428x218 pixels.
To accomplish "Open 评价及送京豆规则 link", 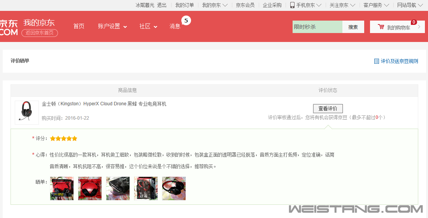I will [x=399, y=61].
